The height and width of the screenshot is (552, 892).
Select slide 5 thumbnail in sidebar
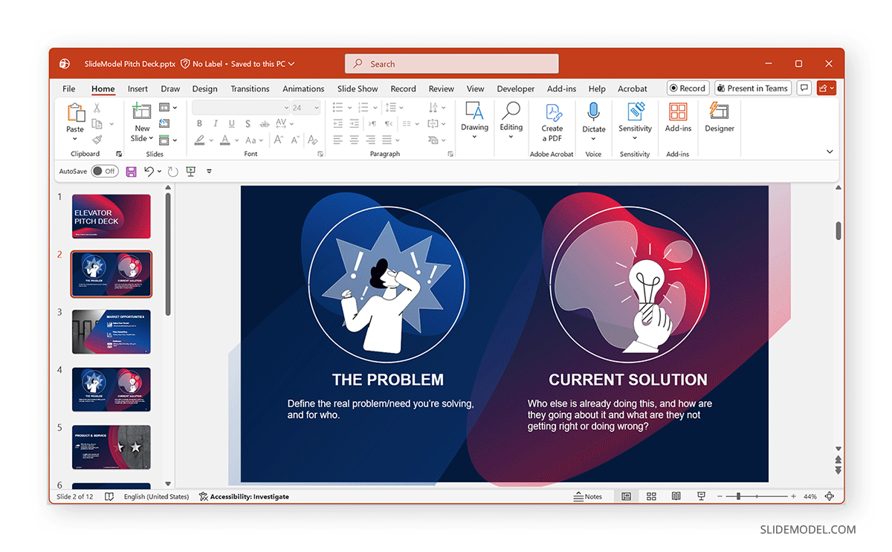pos(111,447)
